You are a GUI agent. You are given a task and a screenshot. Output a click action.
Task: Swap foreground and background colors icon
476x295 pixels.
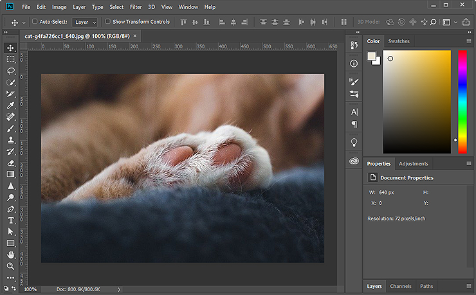(x=14, y=288)
